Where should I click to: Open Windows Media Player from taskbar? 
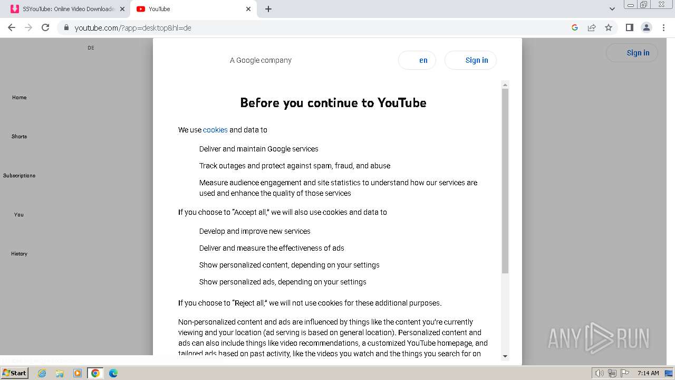click(x=78, y=373)
